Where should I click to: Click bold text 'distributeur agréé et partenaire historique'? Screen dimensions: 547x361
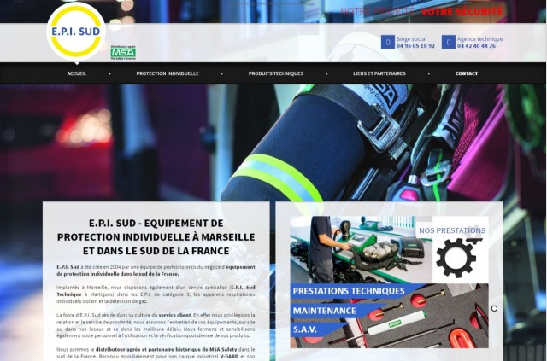[152, 349]
